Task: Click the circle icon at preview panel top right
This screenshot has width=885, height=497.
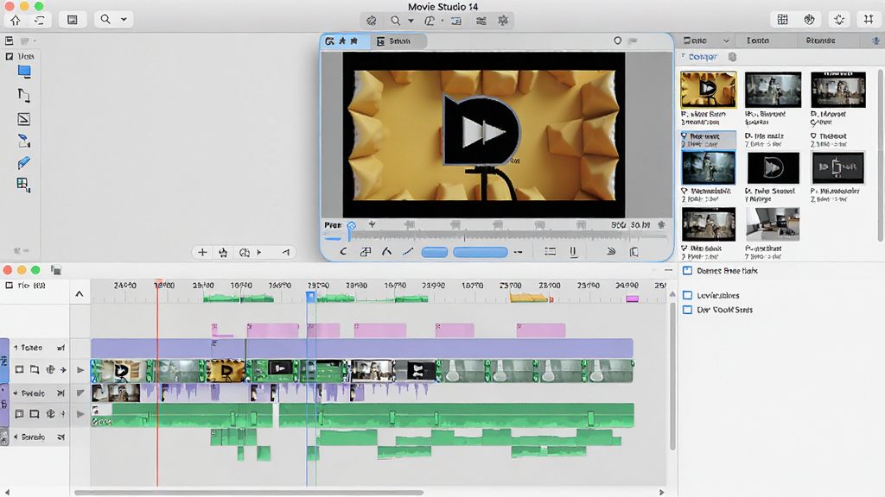Action: pyautogui.click(x=617, y=41)
